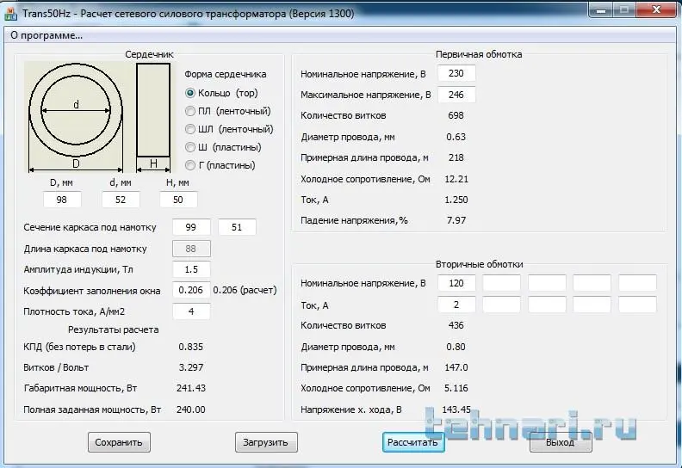Click the primary turns count 698
The height and width of the screenshot is (468, 682).
click(456, 115)
